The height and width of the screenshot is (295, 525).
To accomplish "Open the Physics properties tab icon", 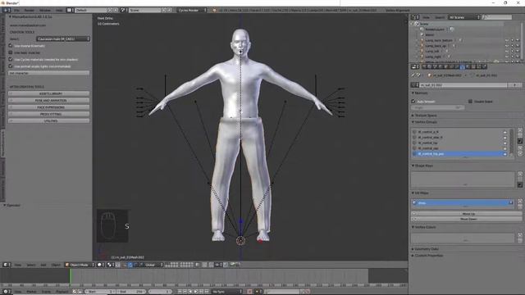I will click(485, 66).
